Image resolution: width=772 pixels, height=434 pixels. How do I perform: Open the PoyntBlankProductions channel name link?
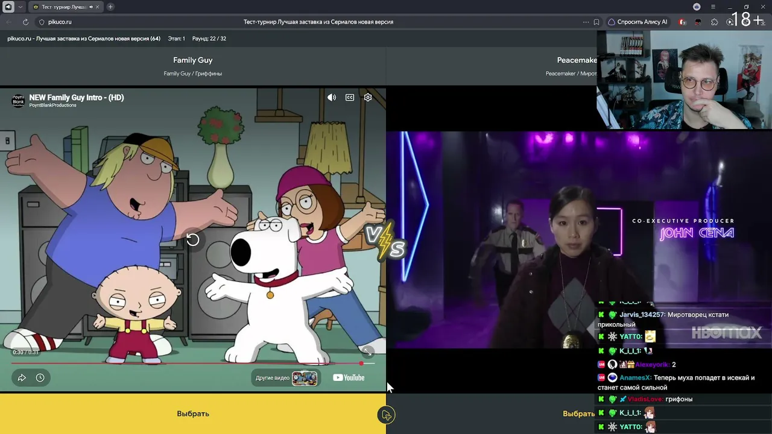53,105
